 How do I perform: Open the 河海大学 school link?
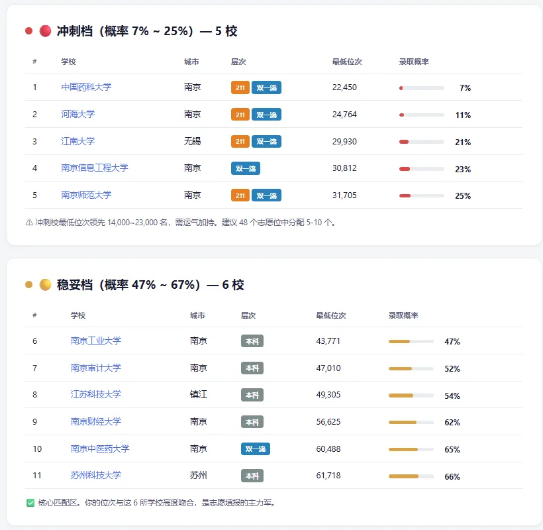click(78, 114)
